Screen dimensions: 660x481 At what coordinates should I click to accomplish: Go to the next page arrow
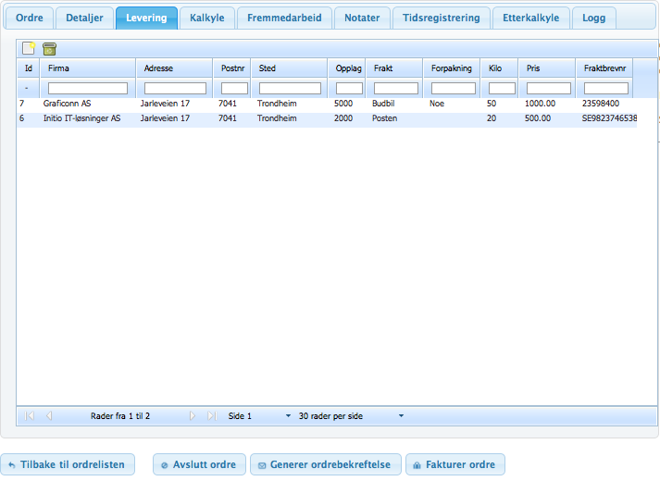[193, 416]
